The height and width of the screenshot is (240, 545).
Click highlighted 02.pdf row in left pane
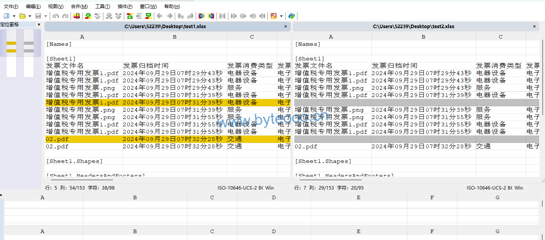click(168, 139)
